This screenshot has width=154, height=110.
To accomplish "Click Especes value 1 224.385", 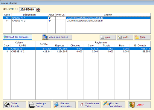I will pyautogui.click(x=62, y=52).
